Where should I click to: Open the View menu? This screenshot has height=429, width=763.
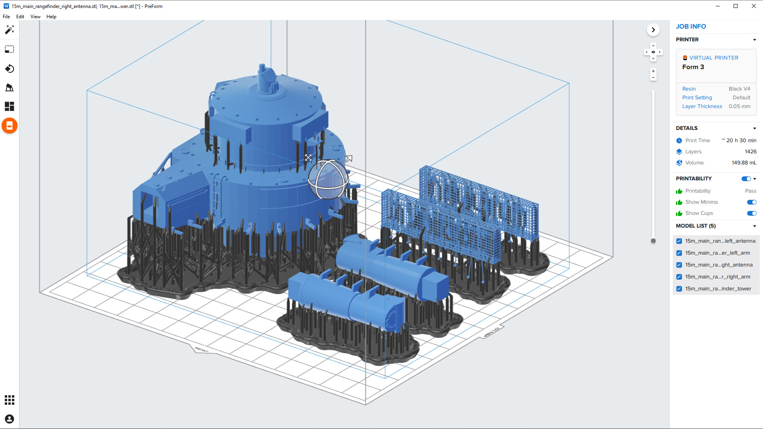tap(35, 17)
